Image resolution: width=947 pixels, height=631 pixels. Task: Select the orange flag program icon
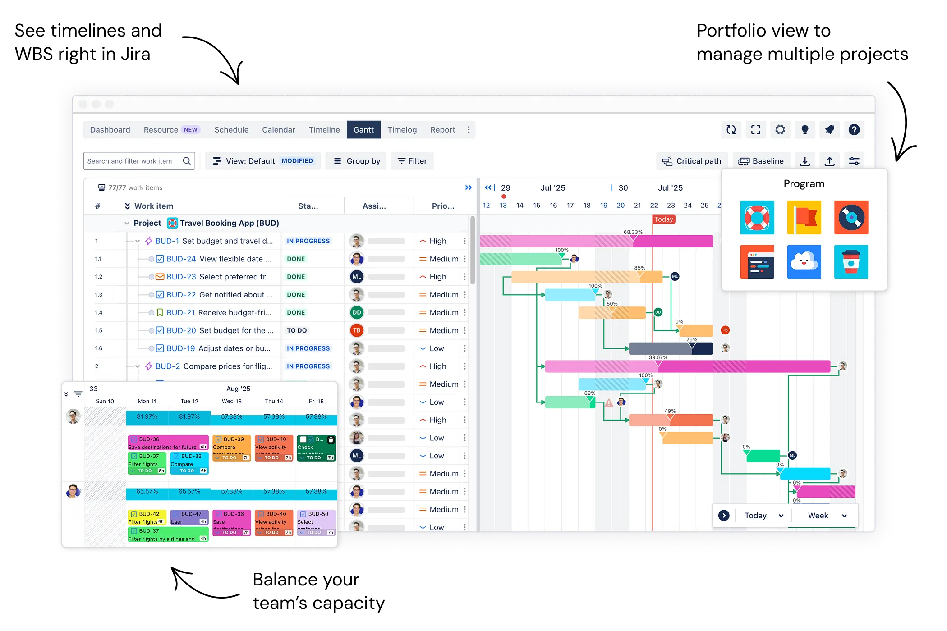pos(804,217)
